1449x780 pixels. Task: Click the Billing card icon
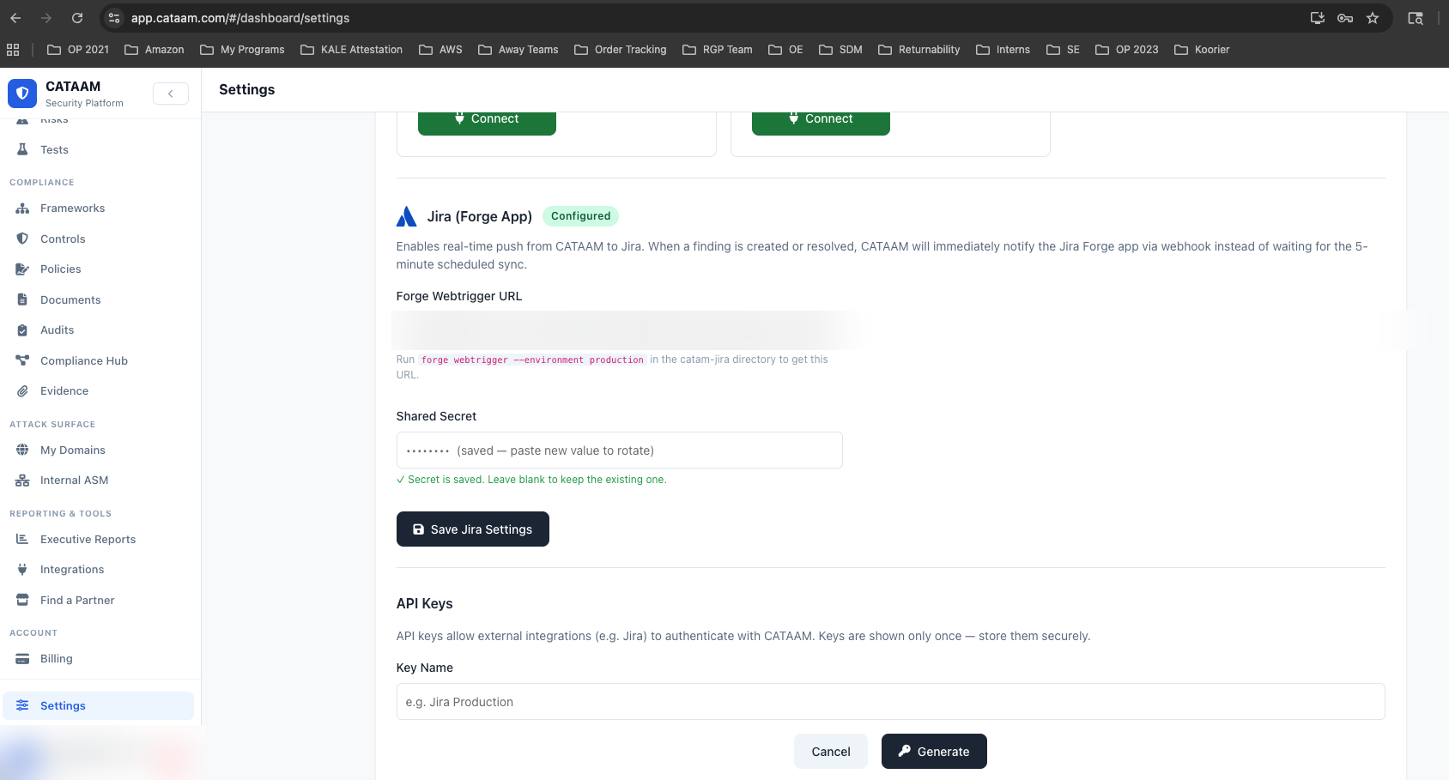pyautogui.click(x=22, y=659)
